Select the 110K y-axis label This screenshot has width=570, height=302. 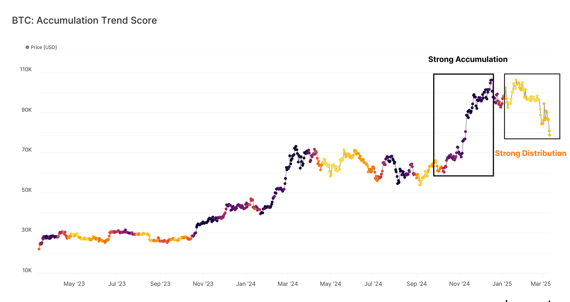coord(26,69)
